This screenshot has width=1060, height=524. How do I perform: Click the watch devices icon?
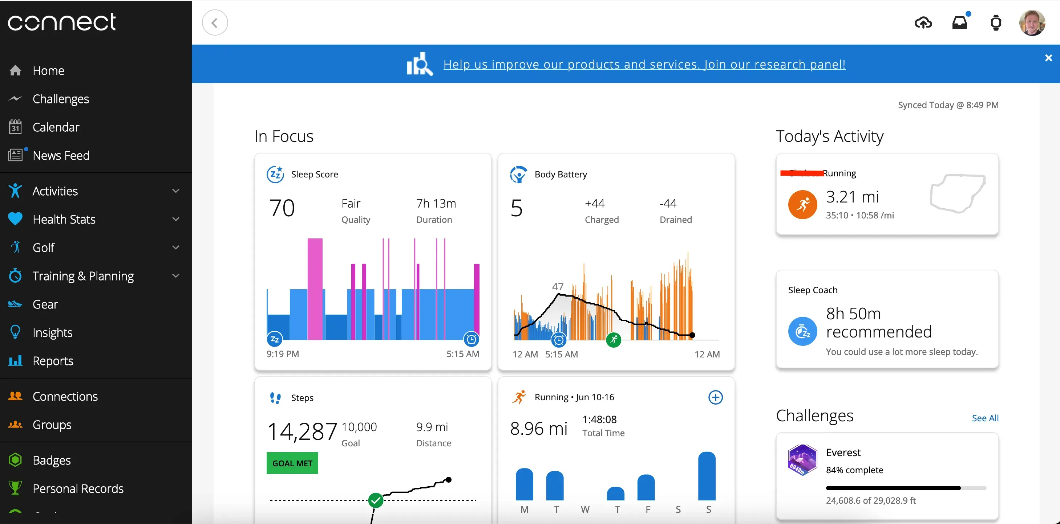(996, 22)
